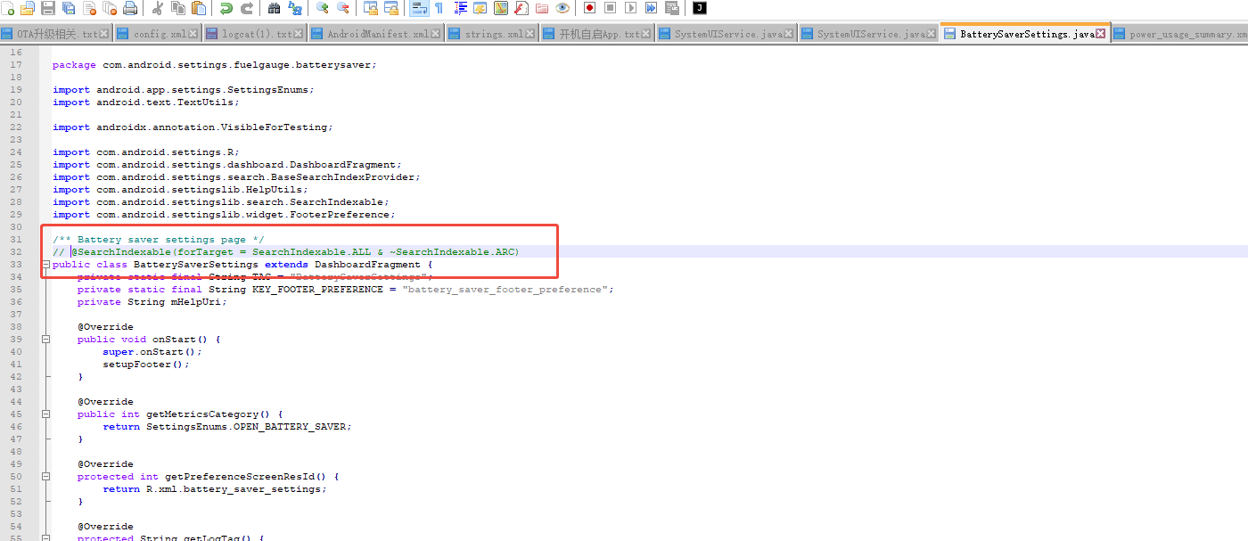The width and height of the screenshot is (1248, 541).
Task: Click the Close All toolbar icon
Action: tap(110, 8)
